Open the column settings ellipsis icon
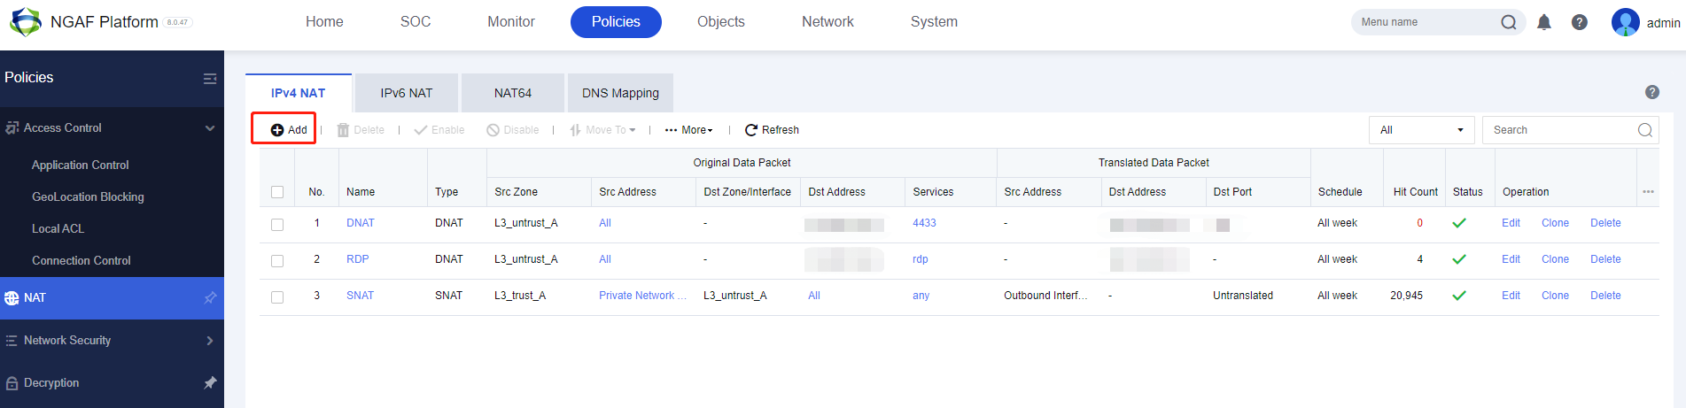The height and width of the screenshot is (408, 1686). point(1648,192)
